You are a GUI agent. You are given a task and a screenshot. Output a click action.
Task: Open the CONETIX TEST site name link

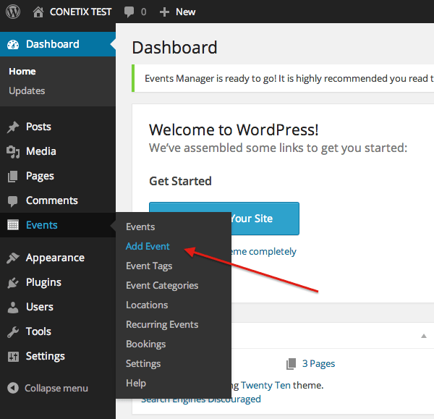click(x=80, y=12)
